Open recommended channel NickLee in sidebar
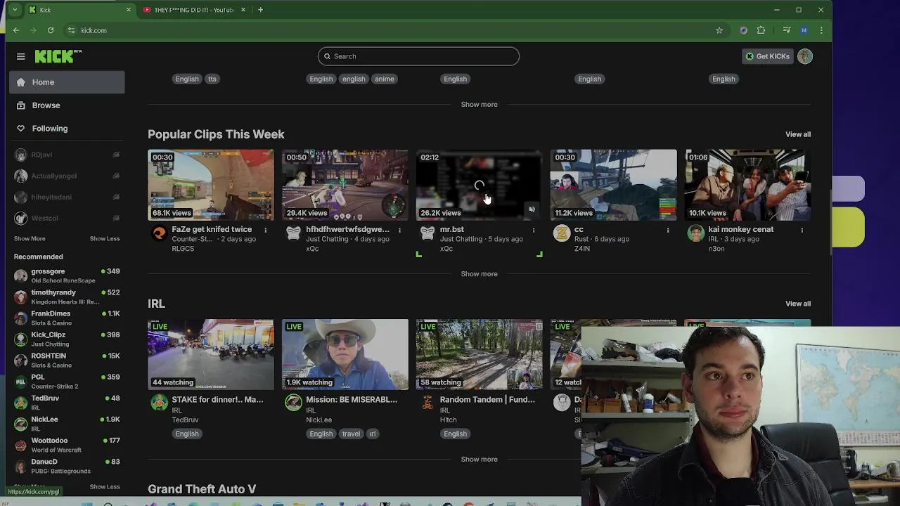900x506 pixels. [67, 423]
